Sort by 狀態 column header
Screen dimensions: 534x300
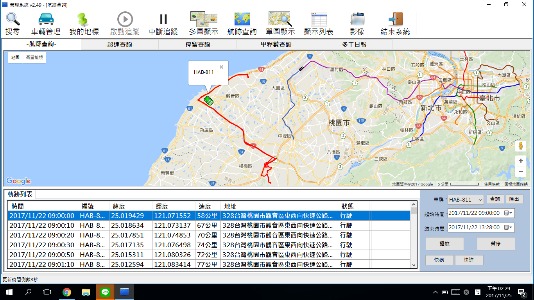354,206
